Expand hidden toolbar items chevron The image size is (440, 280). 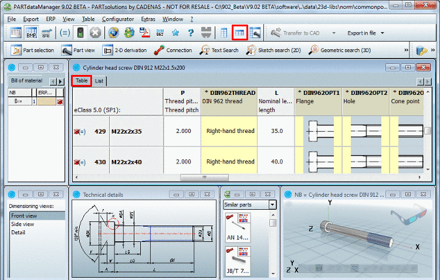pyautogui.click(x=407, y=50)
